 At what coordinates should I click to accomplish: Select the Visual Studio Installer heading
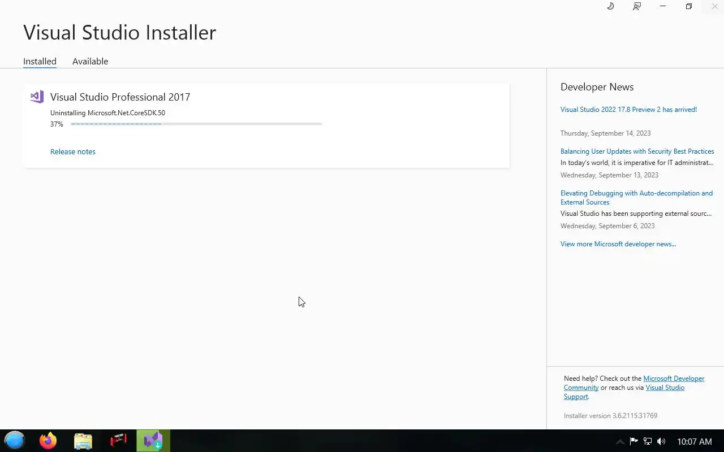point(119,32)
